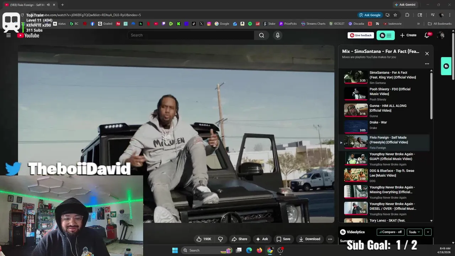The image size is (455, 256).
Task: Open Task View on the taskbar
Action: (x=239, y=250)
